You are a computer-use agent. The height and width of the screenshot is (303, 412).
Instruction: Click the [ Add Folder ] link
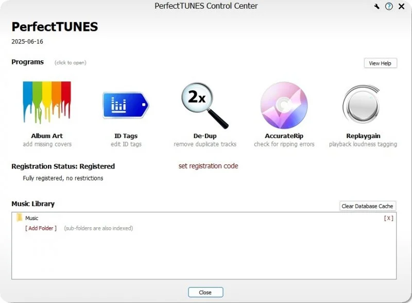[41, 228]
